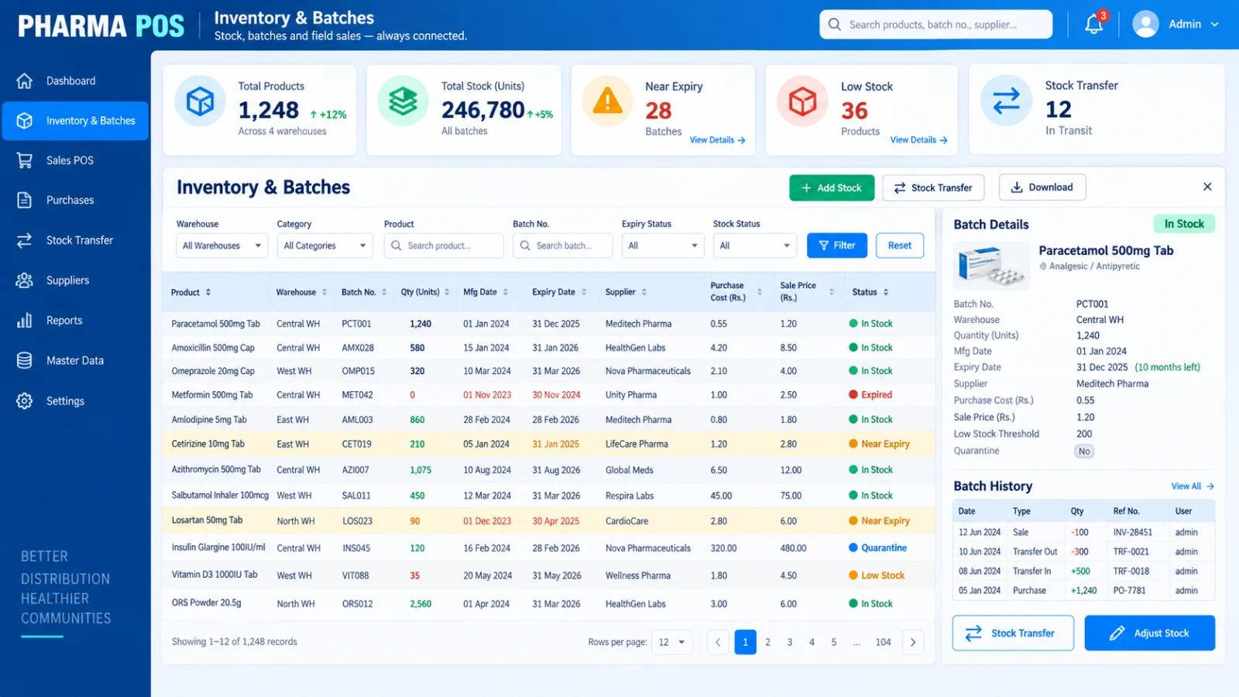
Task: Click the Sales POS cart icon
Action: [x=25, y=160]
